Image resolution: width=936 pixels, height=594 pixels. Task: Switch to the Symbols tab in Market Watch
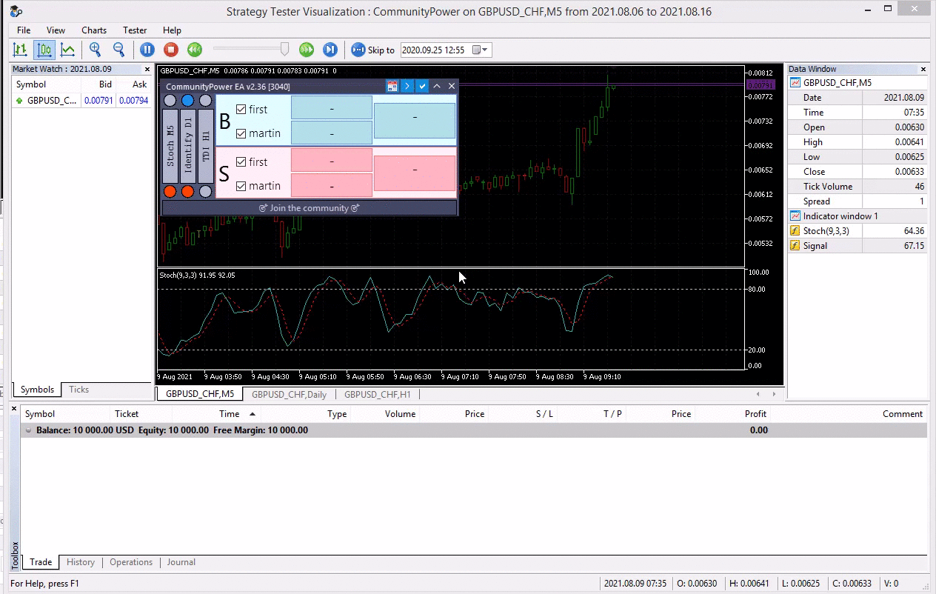tap(37, 390)
